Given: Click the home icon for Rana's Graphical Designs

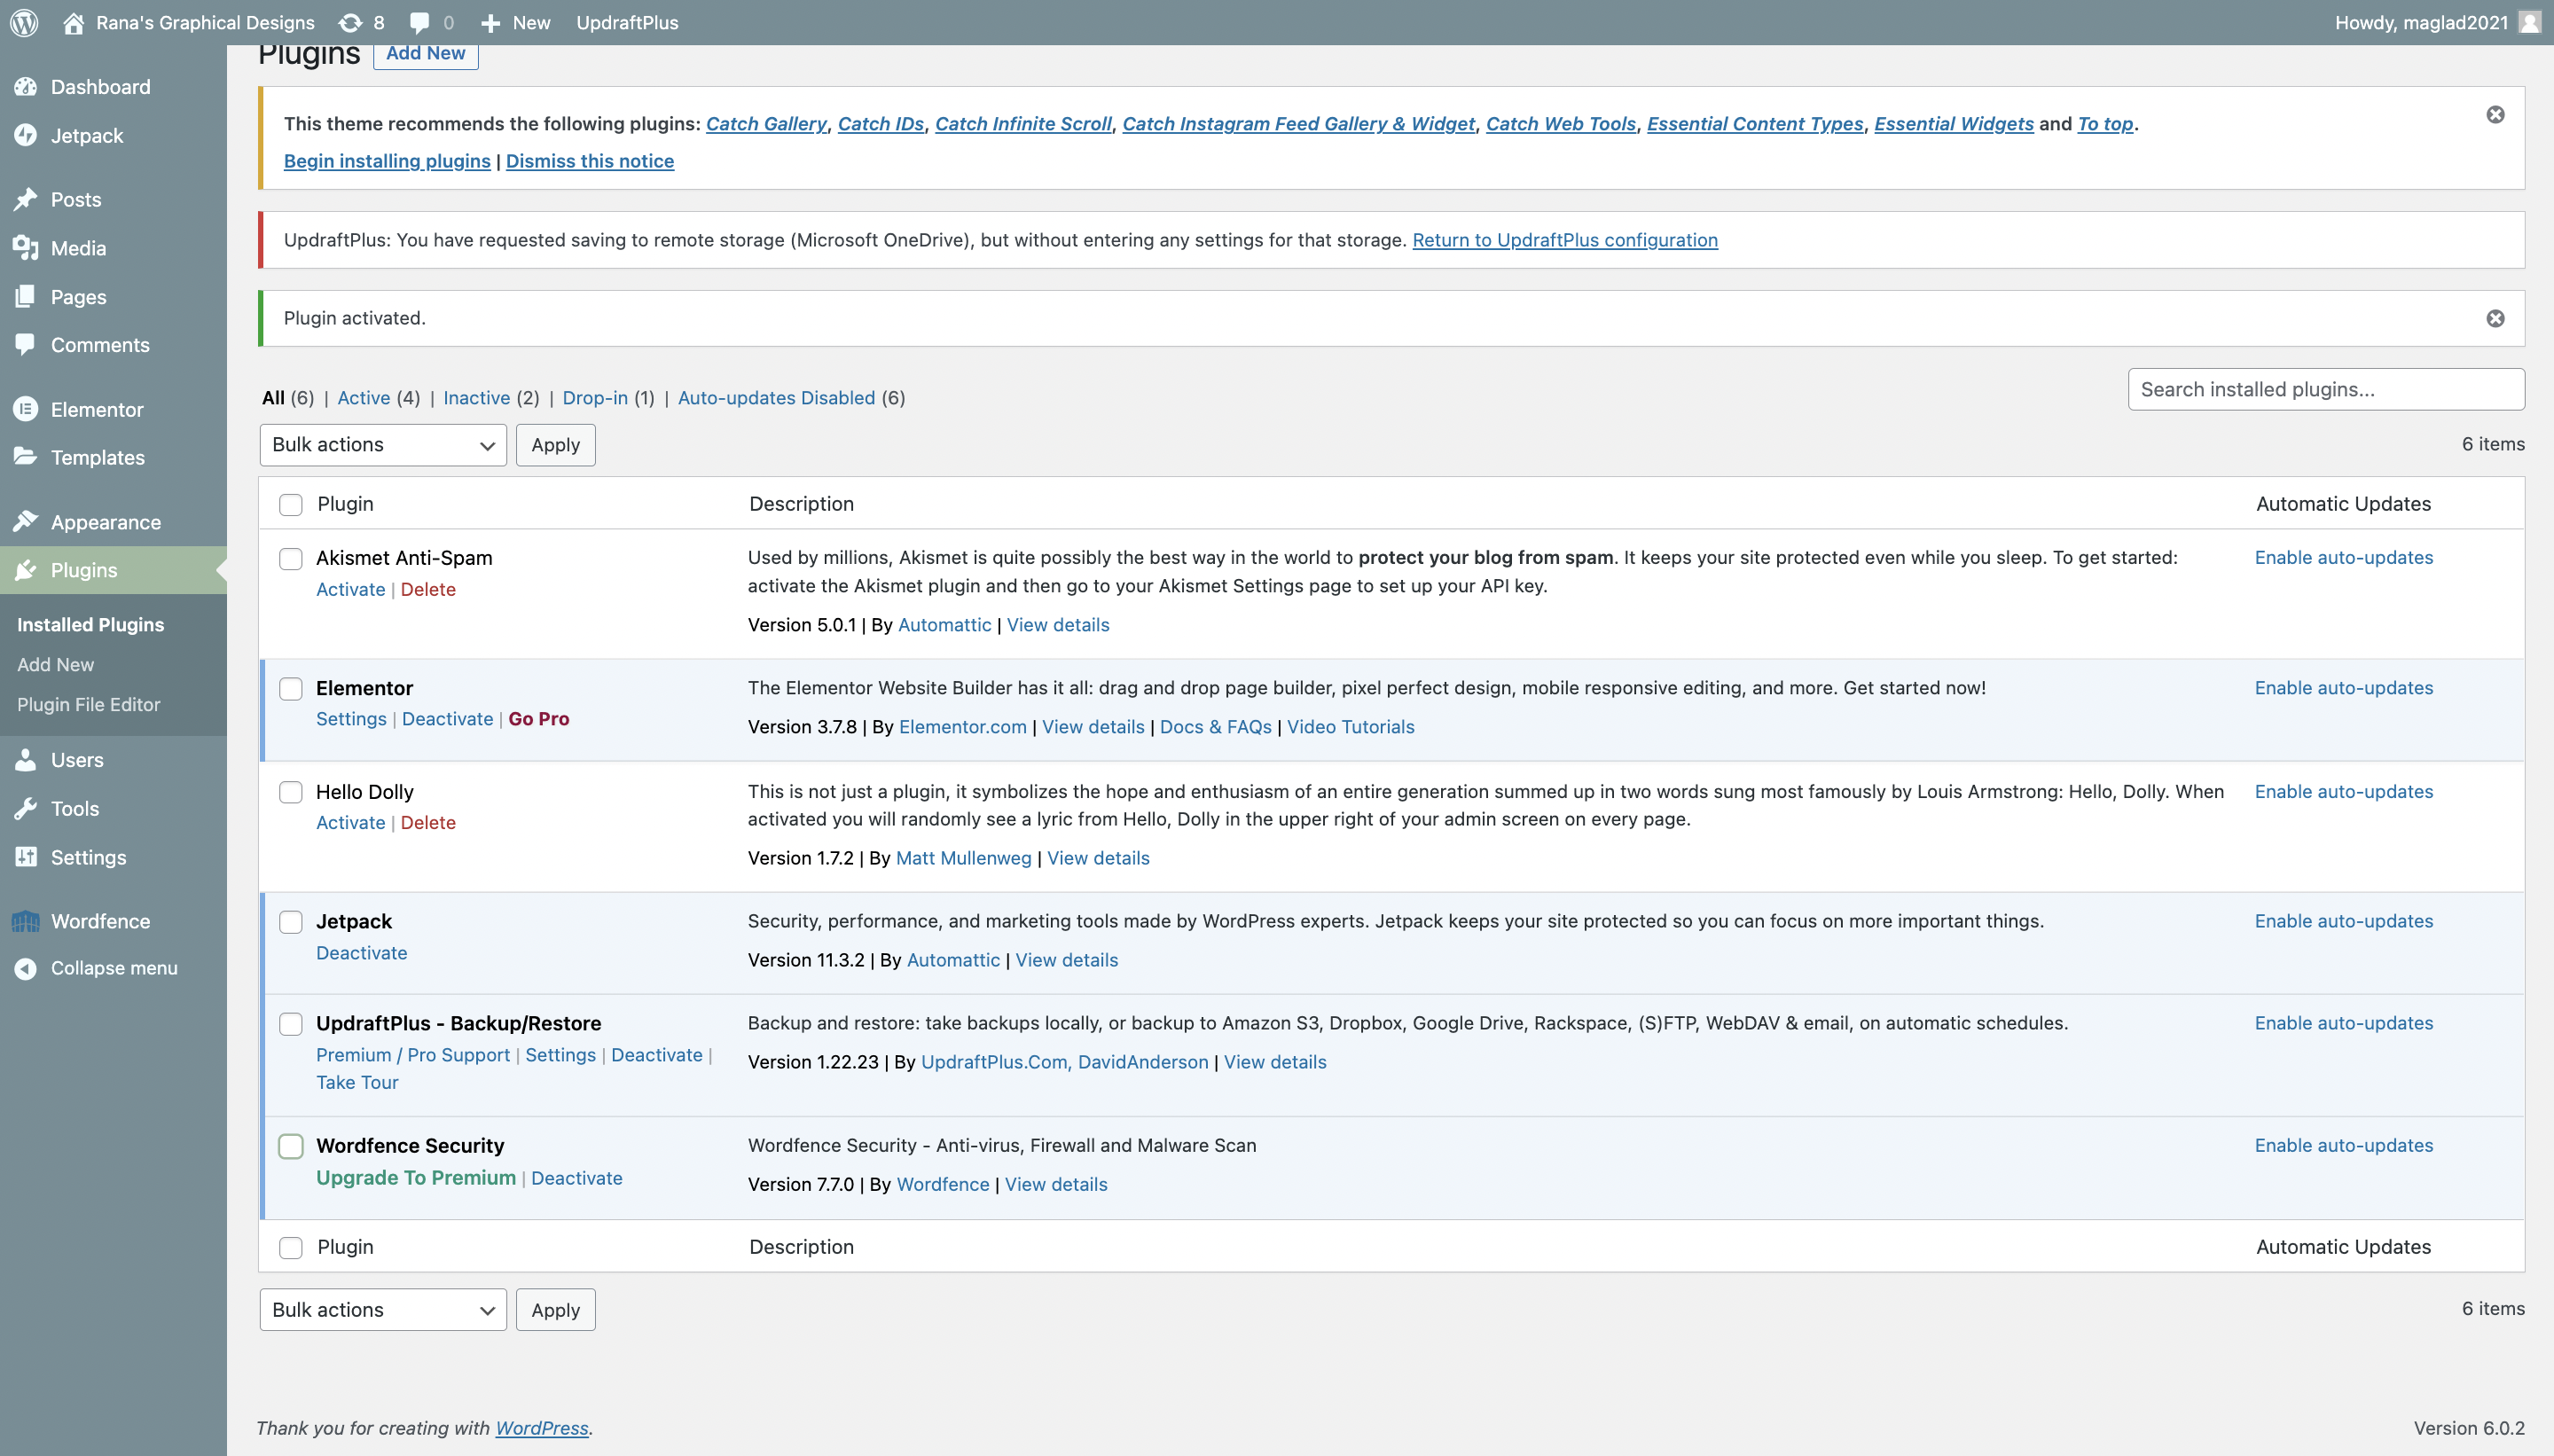Looking at the screenshot, I should click(73, 22).
